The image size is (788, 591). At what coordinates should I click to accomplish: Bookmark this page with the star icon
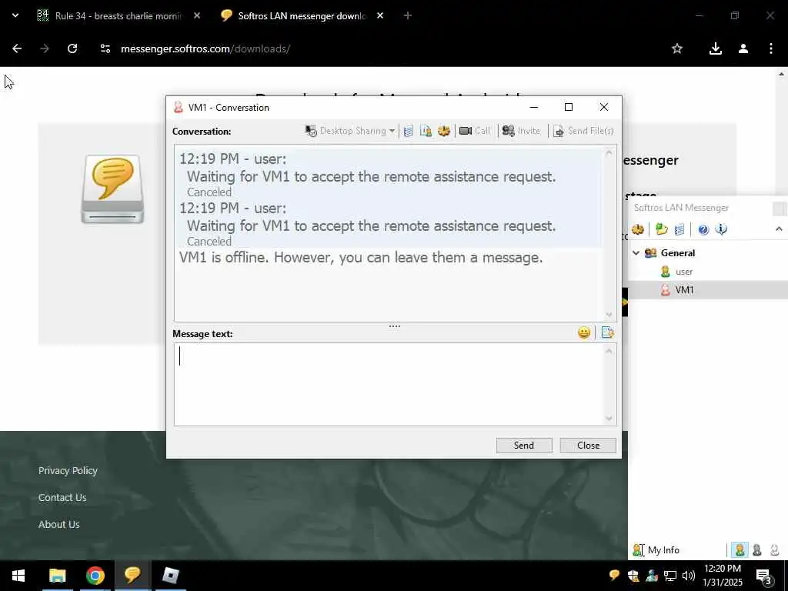point(677,48)
